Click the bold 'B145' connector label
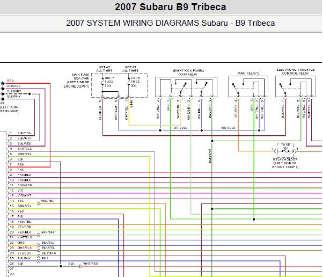This screenshot has height=277, width=323. tap(131, 104)
